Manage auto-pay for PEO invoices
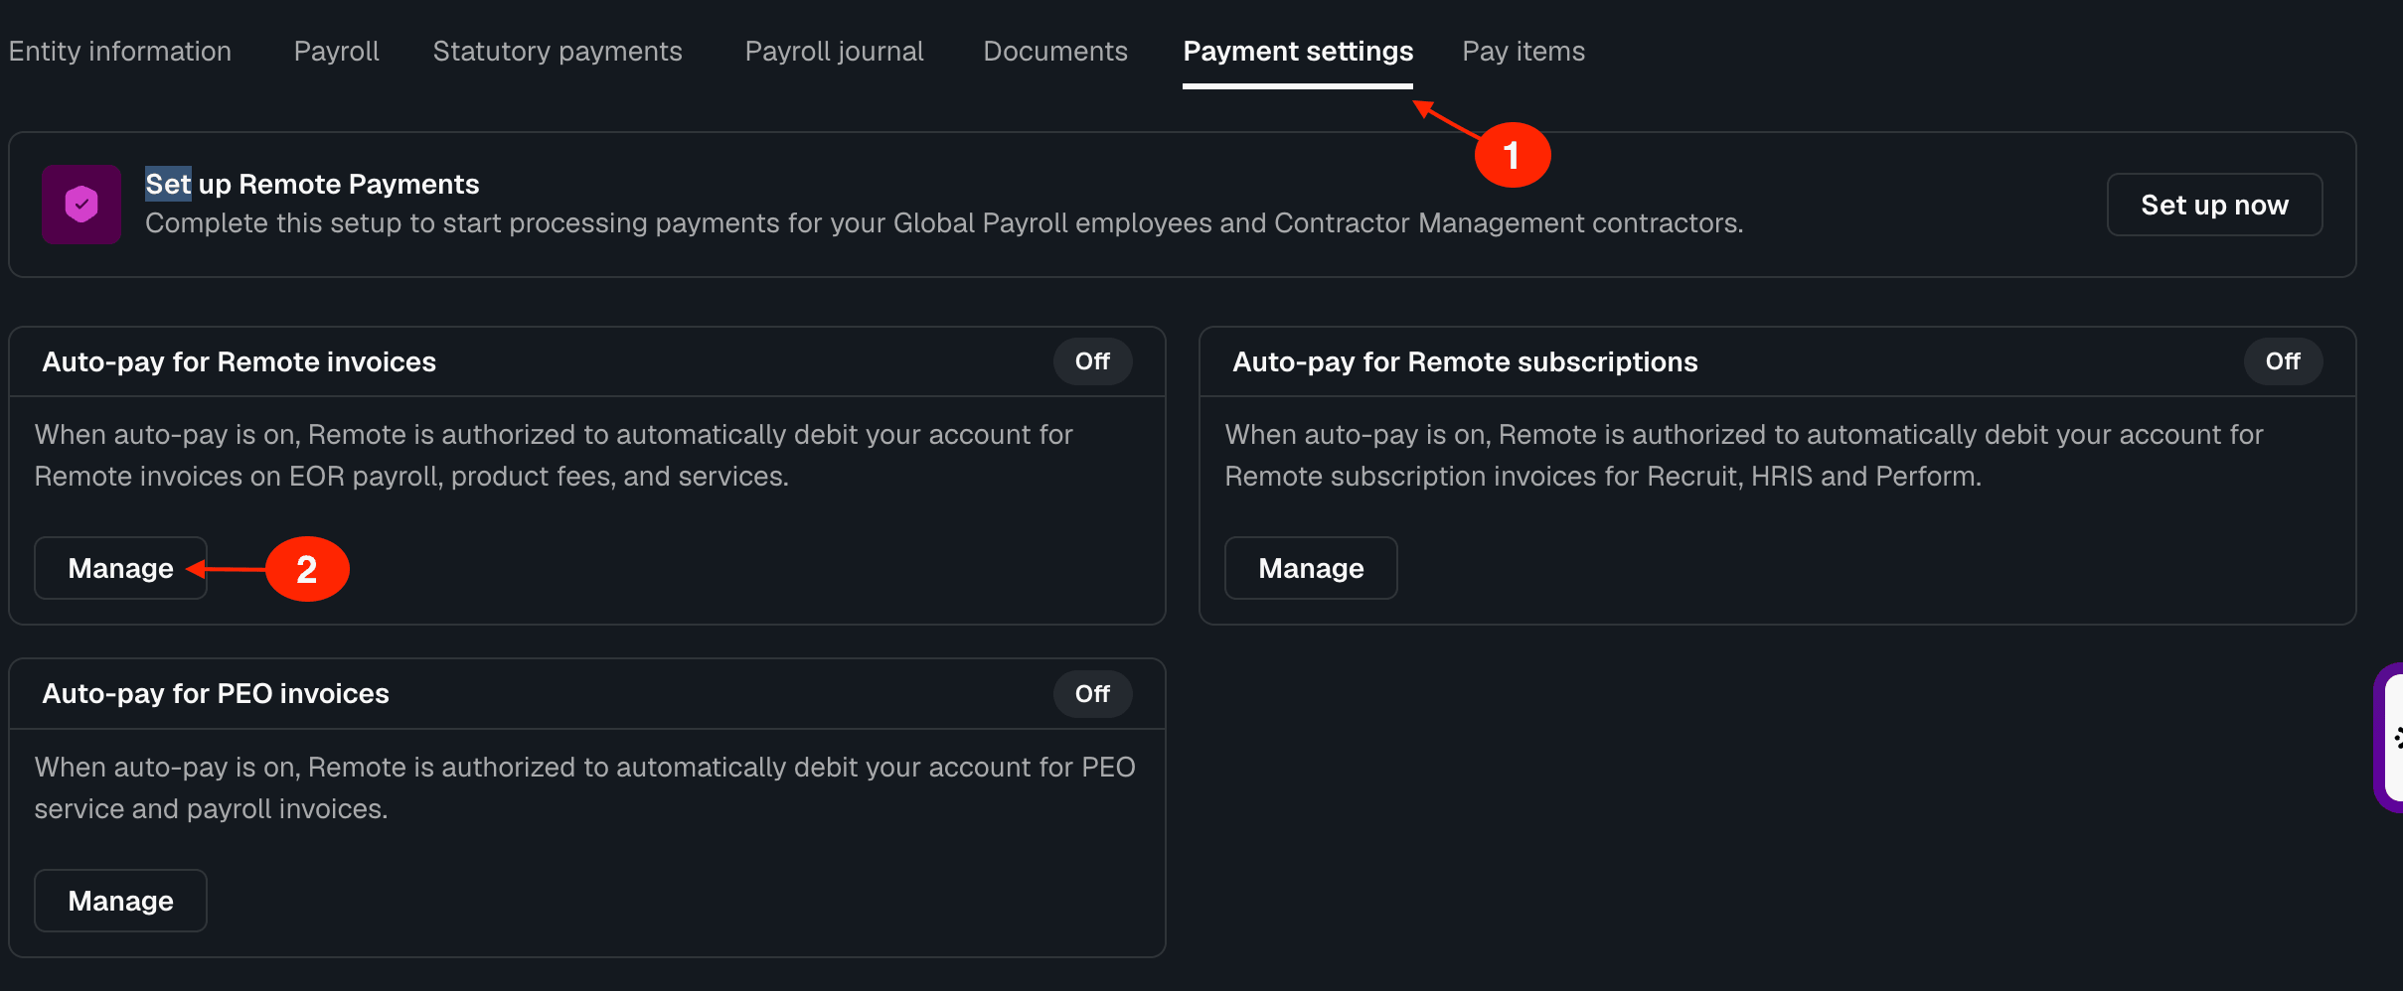Viewport: 2403px width, 991px height. 120,901
